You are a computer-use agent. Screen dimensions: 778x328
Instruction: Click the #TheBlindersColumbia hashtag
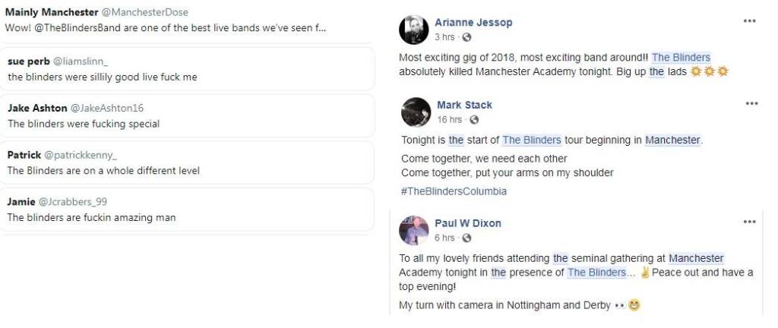point(454,191)
